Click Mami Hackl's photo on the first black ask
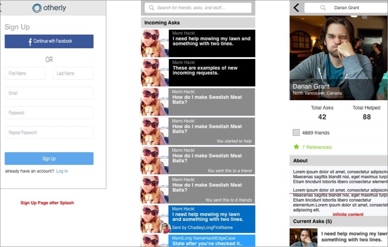388x247 pixels. coord(155,43)
